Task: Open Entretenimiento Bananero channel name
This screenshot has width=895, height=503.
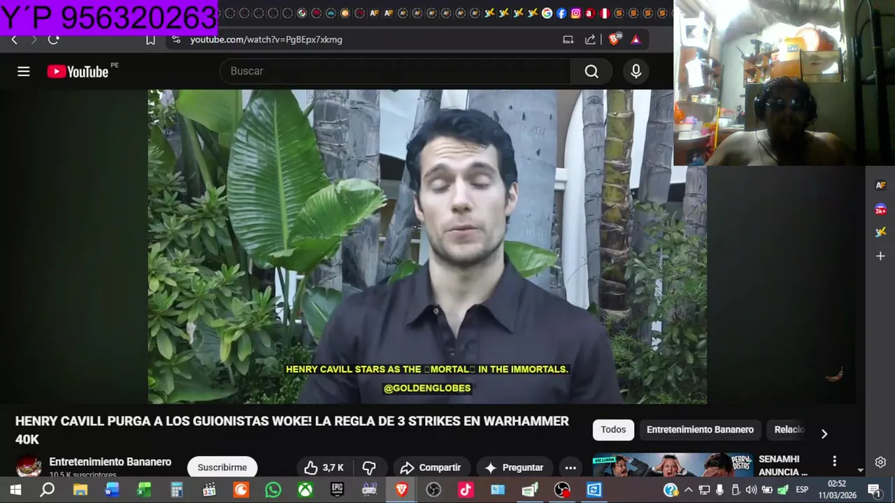Action: pyautogui.click(x=110, y=462)
